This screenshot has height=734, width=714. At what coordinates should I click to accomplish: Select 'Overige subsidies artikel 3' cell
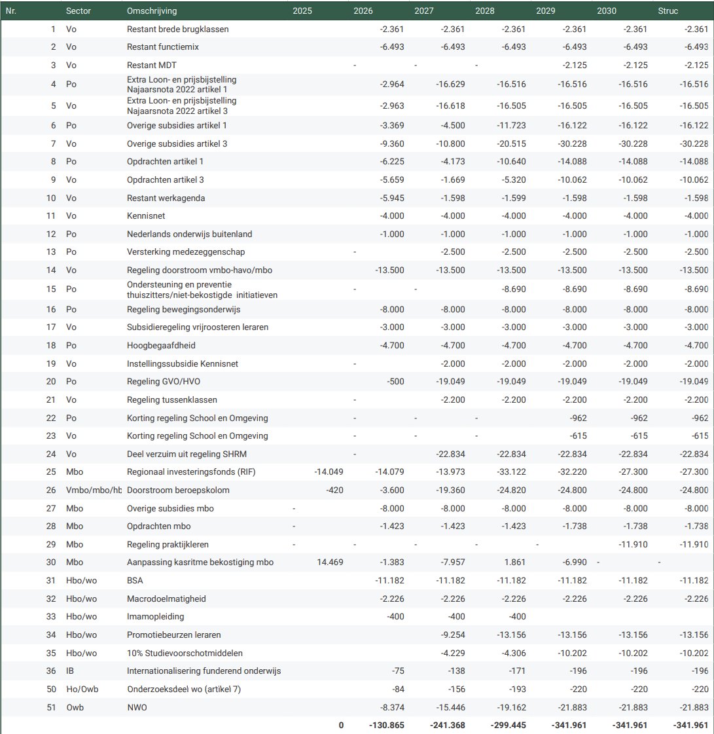pos(177,143)
